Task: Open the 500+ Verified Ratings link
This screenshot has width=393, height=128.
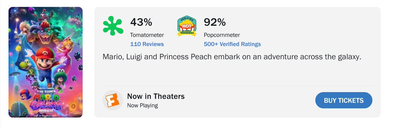Action: [x=232, y=44]
